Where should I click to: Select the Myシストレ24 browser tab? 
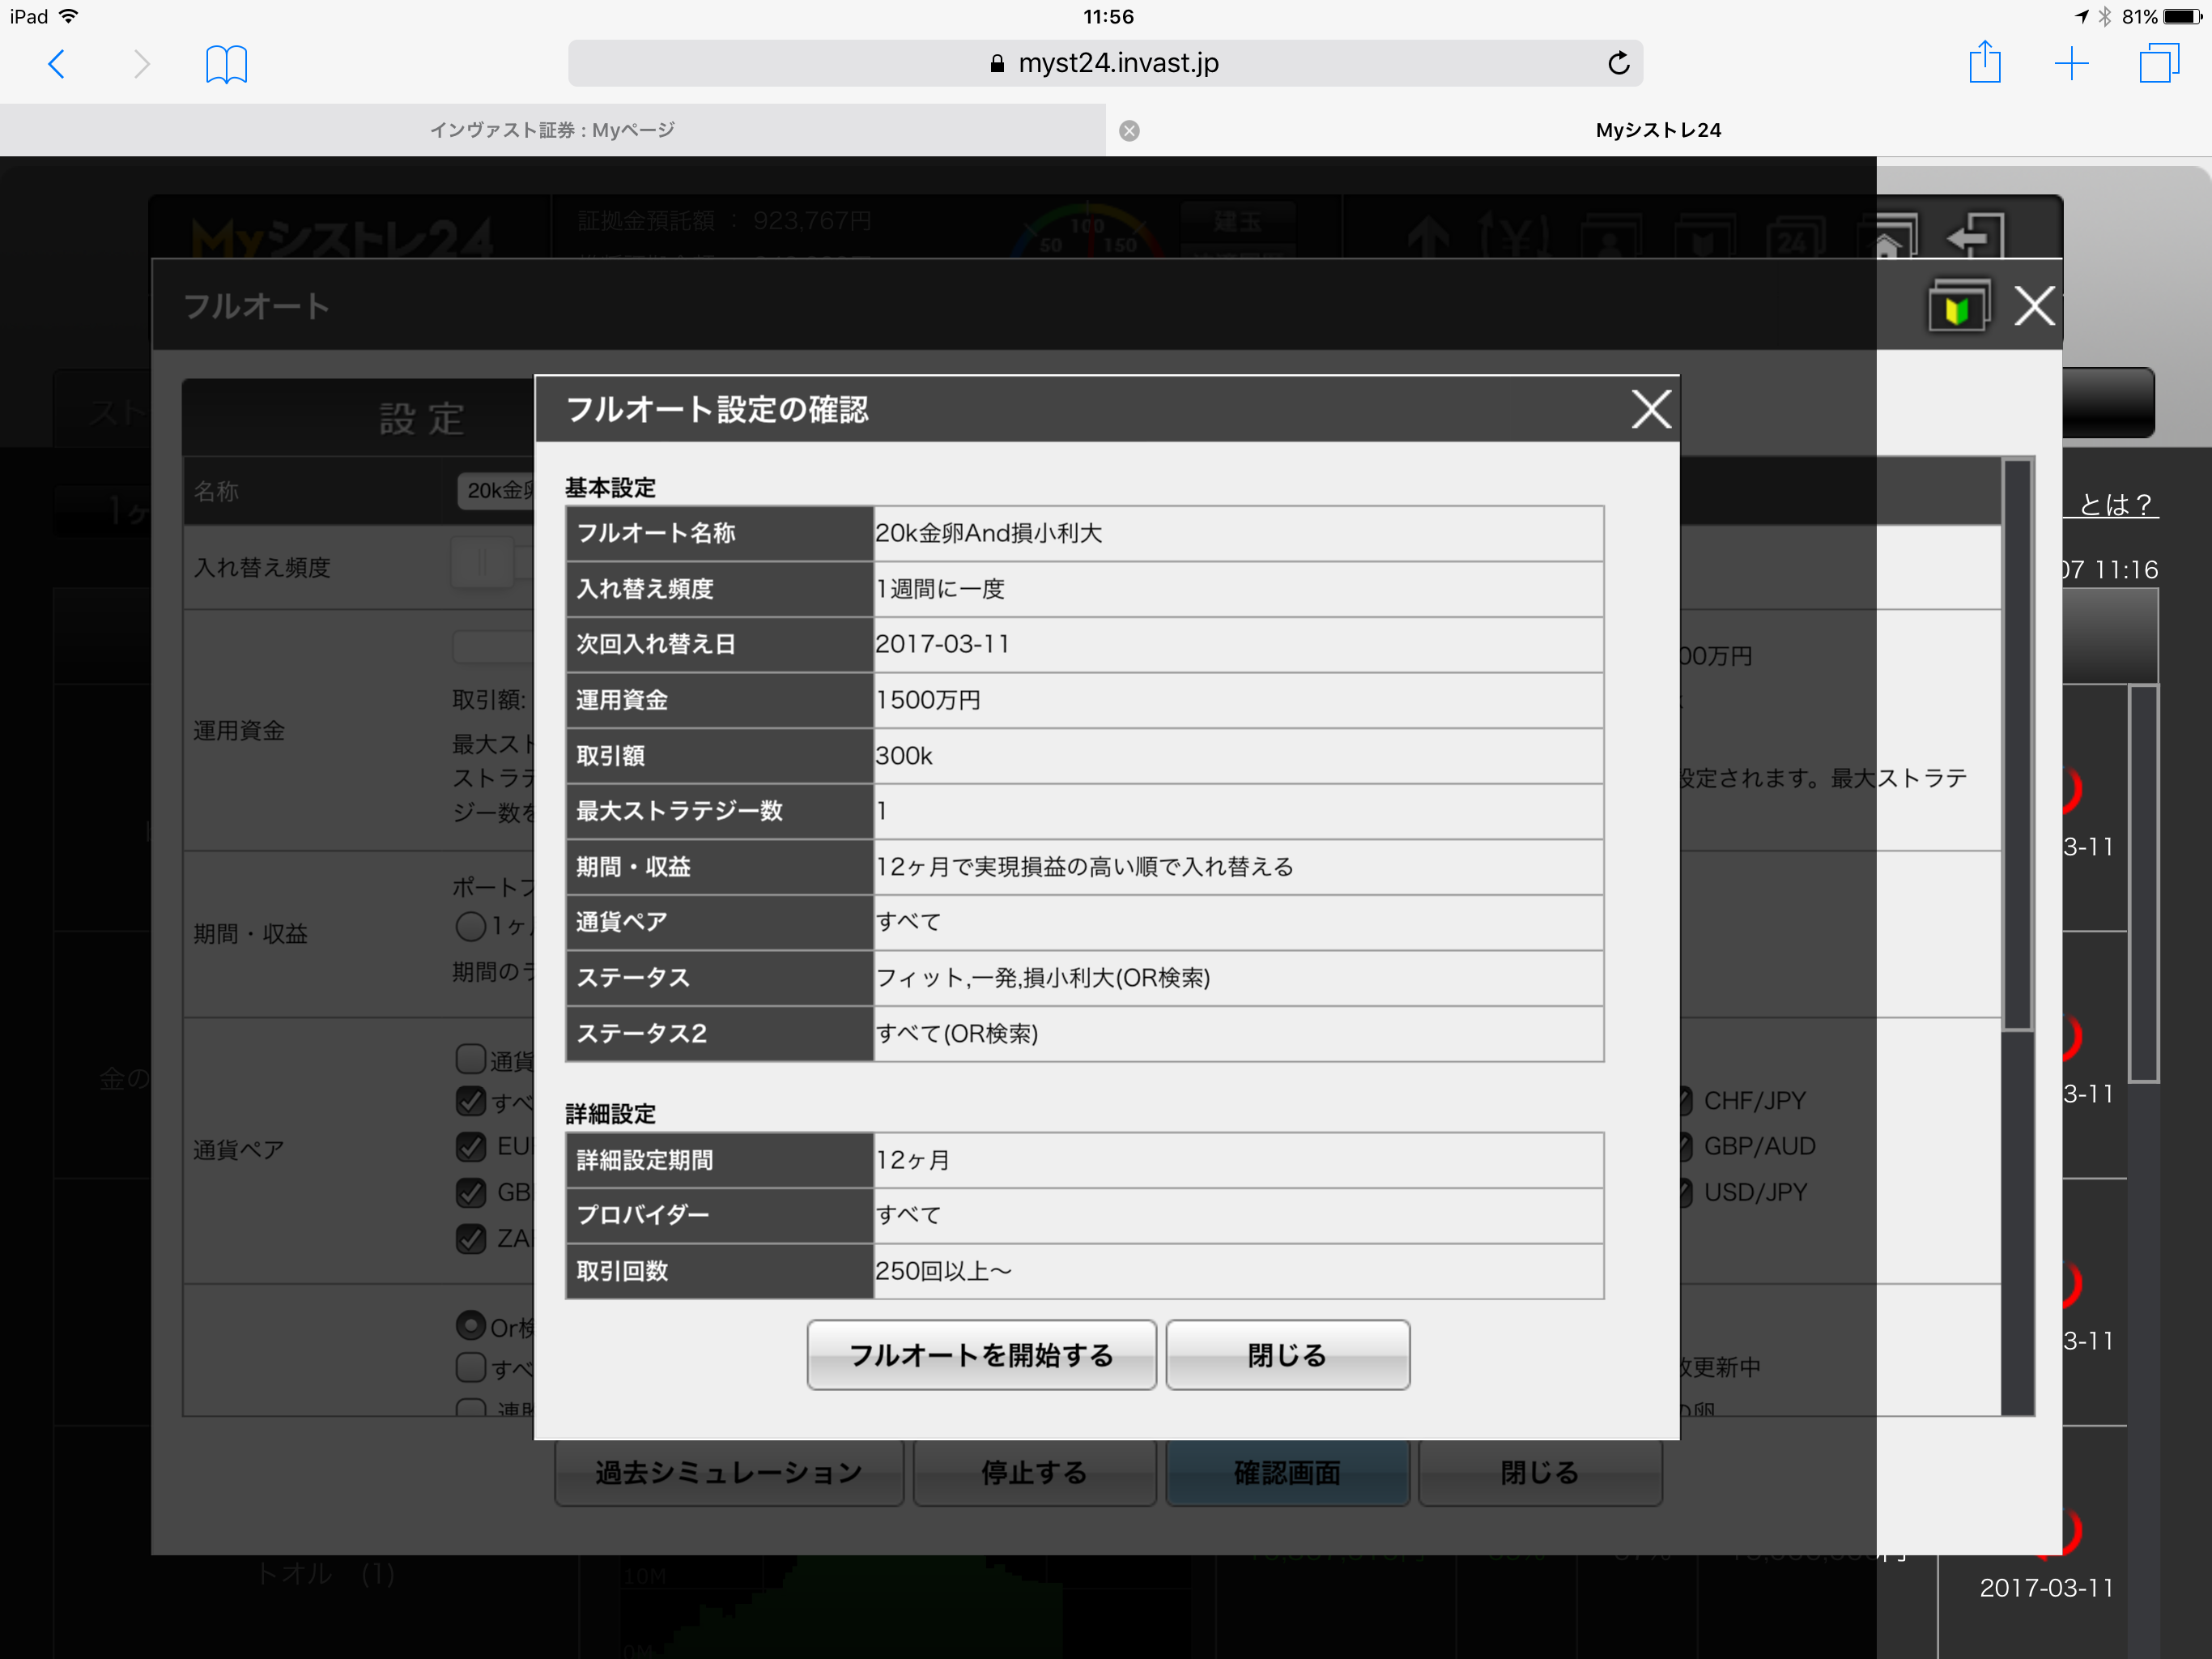1657,131
